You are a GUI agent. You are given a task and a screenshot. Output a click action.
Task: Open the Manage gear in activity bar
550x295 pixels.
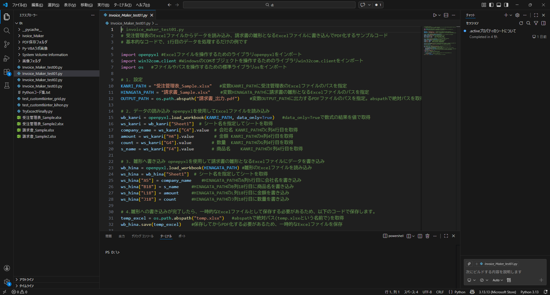coord(7,282)
